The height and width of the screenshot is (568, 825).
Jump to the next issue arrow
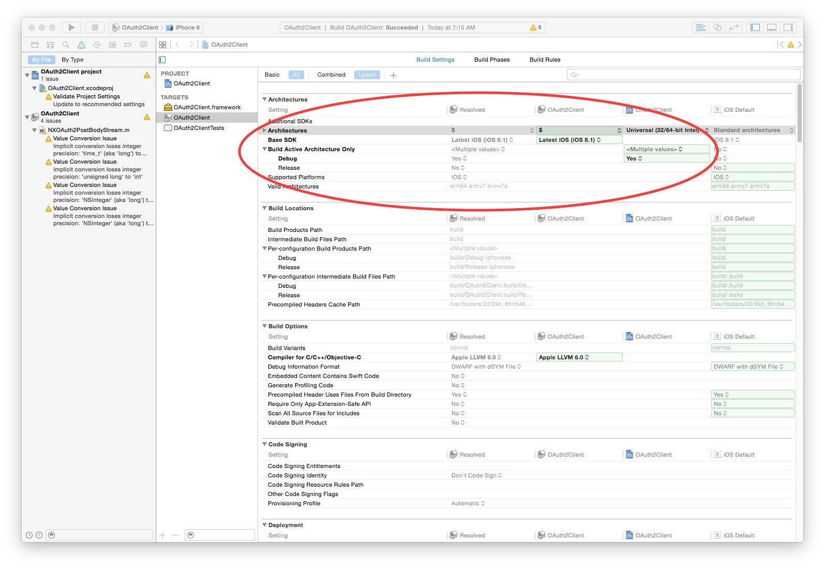coord(800,45)
